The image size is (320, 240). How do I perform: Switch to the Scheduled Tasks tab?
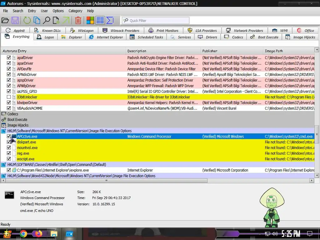coord(147,37)
